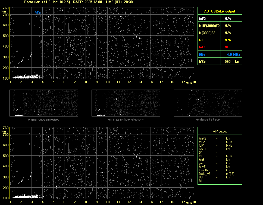Click the Es trace echo in bottom ionogram
This screenshot has width=263, height=205.
(24, 196)
